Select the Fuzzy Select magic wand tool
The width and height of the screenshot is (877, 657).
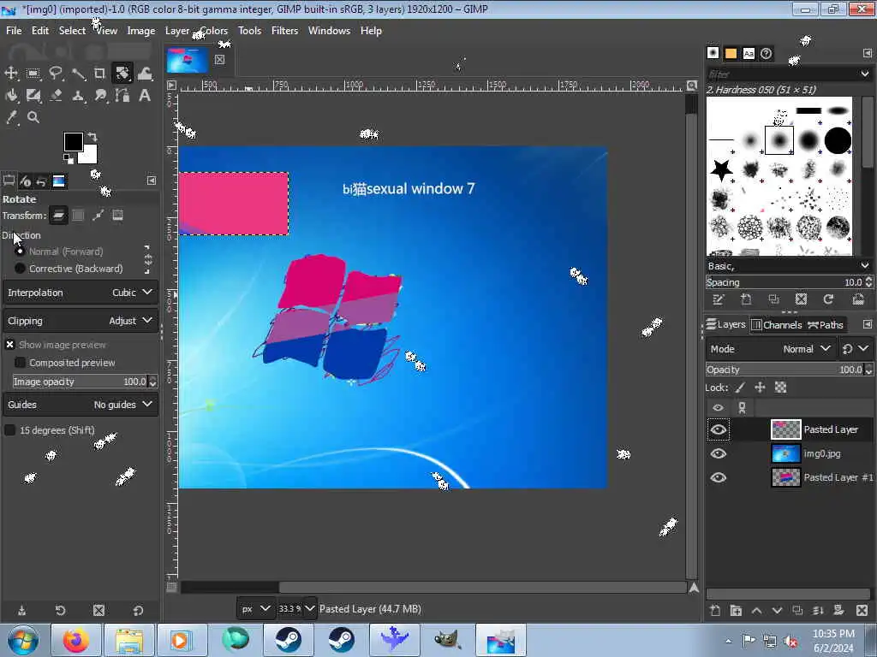coord(78,74)
